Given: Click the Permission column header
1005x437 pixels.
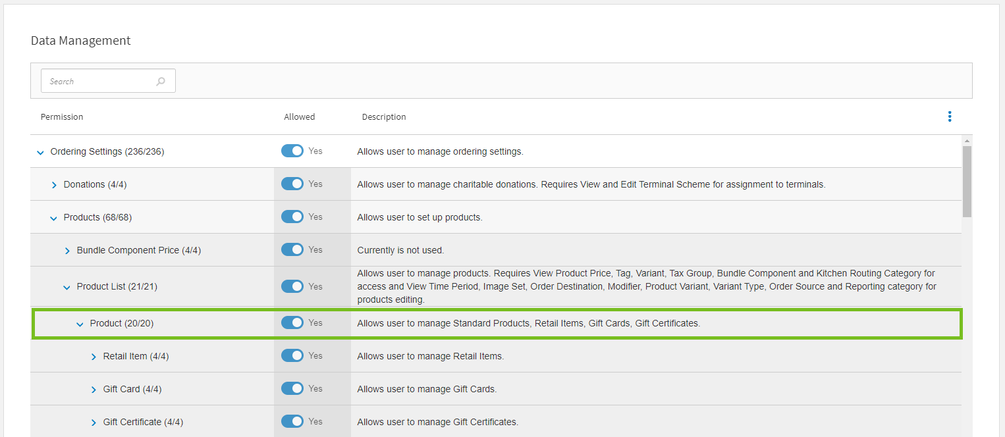Looking at the screenshot, I should point(62,117).
